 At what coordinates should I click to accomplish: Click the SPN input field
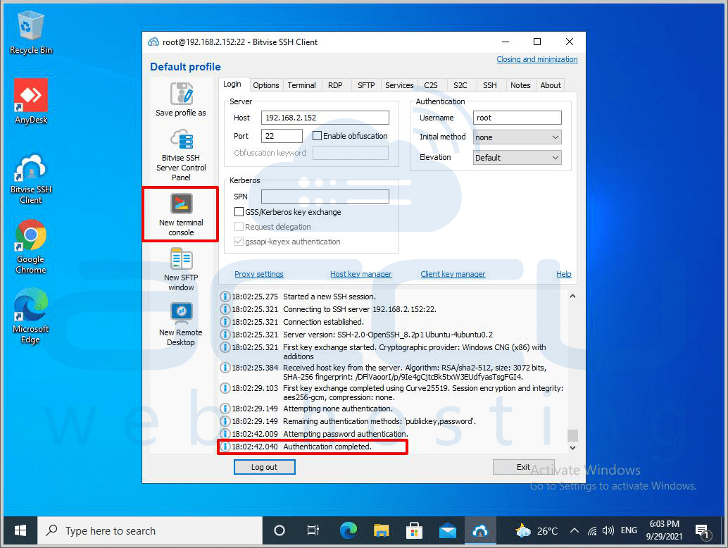click(325, 197)
